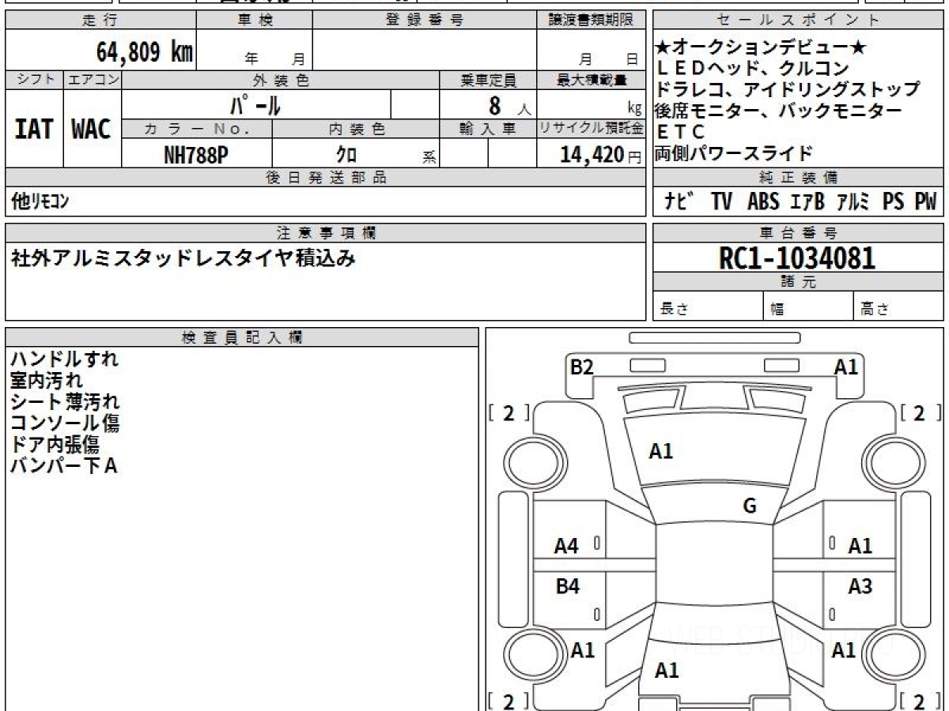The image size is (949, 711).
Task: Click the "ナビ" equipment label
Action: tap(681, 201)
